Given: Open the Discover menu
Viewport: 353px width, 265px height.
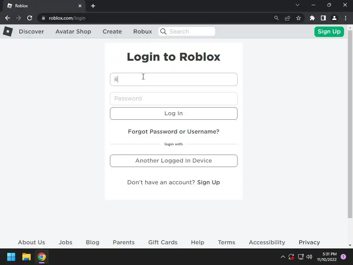Looking at the screenshot, I should click(x=31, y=31).
